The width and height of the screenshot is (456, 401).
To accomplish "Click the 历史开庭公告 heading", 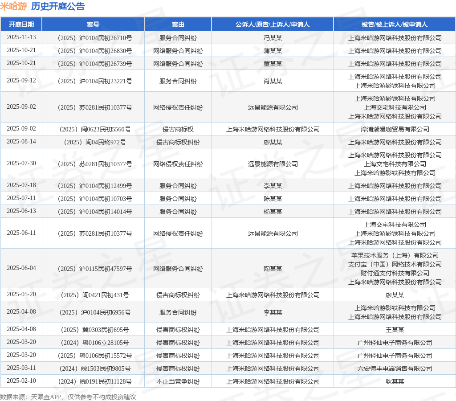I will [58, 6].
